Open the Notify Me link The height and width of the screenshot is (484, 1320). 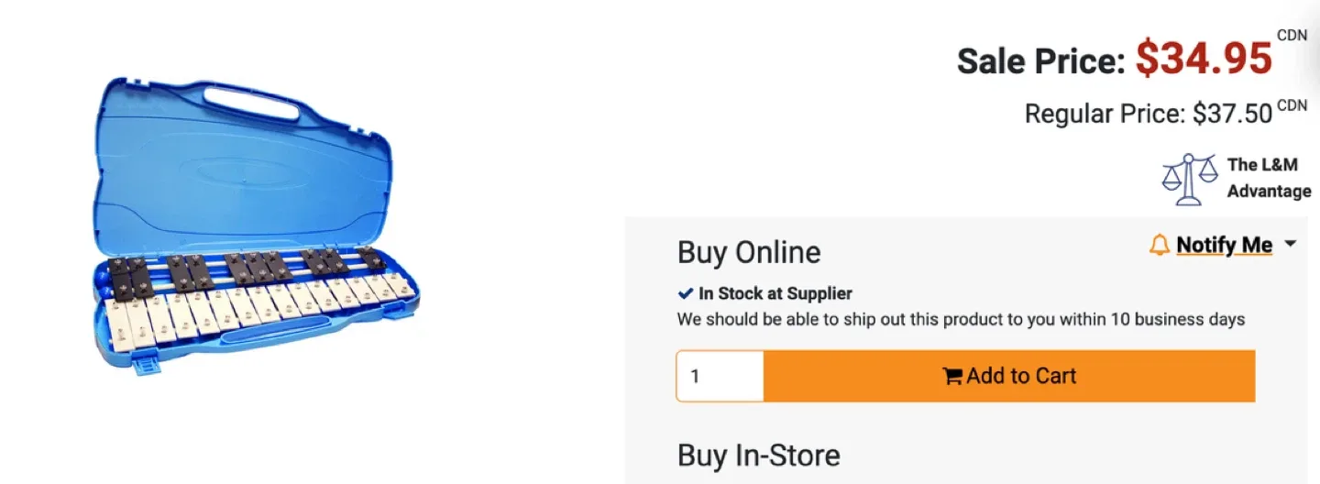click(1224, 245)
